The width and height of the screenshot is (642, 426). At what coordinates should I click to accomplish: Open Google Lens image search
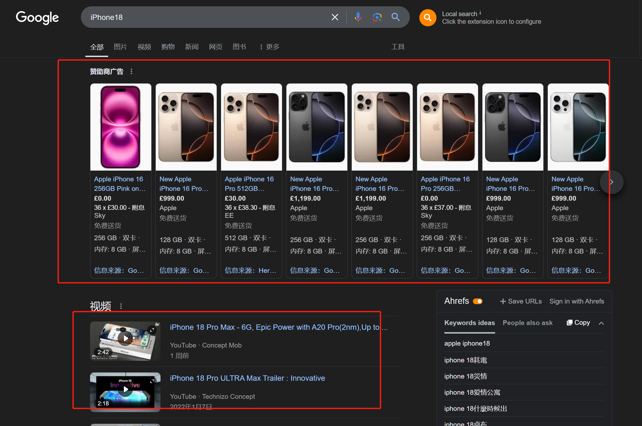pyautogui.click(x=377, y=17)
